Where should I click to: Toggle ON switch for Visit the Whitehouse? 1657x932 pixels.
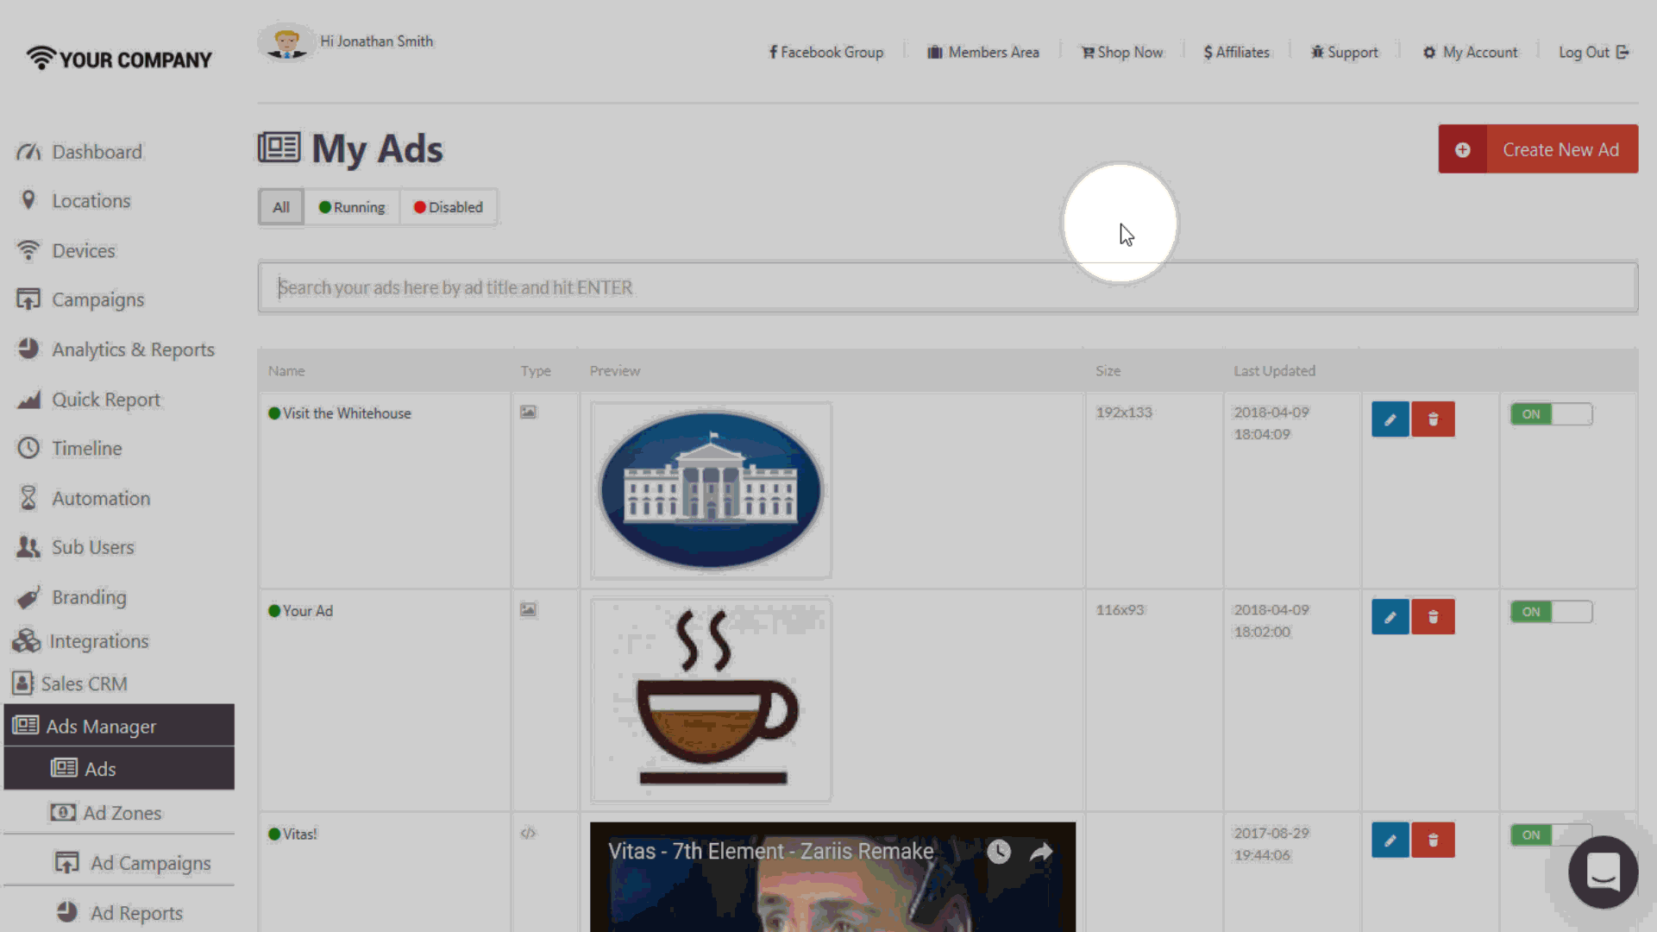pyautogui.click(x=1551, y=414)
